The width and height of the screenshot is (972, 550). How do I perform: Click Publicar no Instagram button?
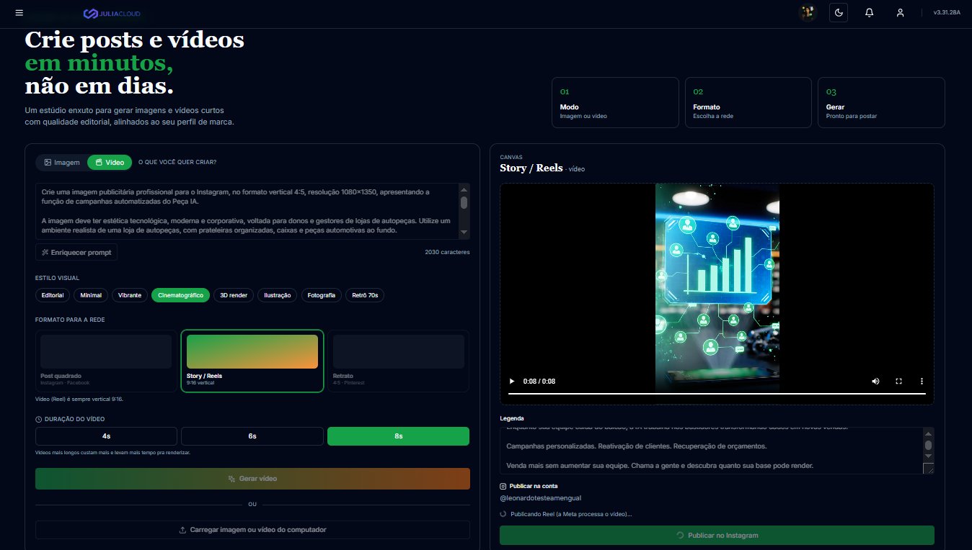click(x=717, y=536)
